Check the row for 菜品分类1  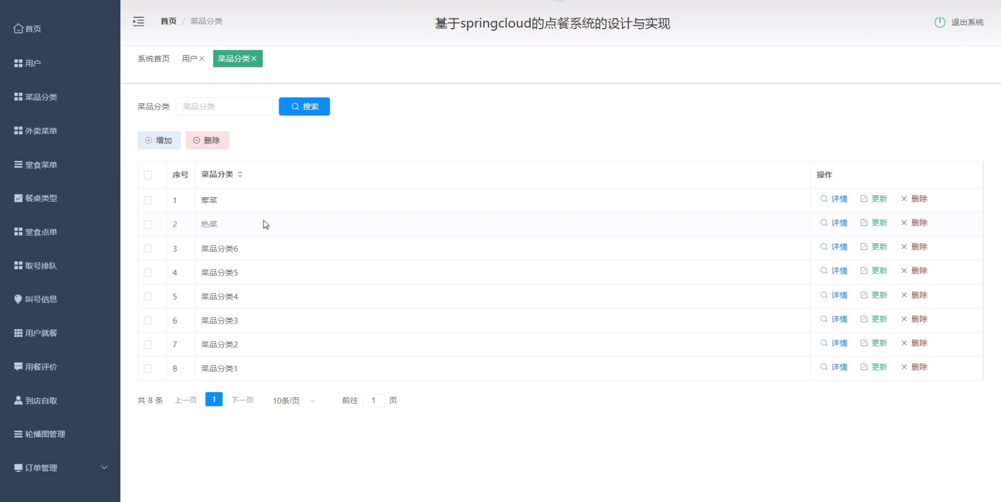[148, 368]
